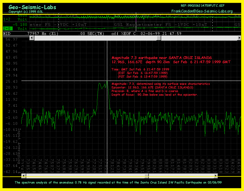Click the "(EST Sat Feb 6 16:47:59 1999)" line
This screenshot has height=191, width=244.
coord(143,73)
